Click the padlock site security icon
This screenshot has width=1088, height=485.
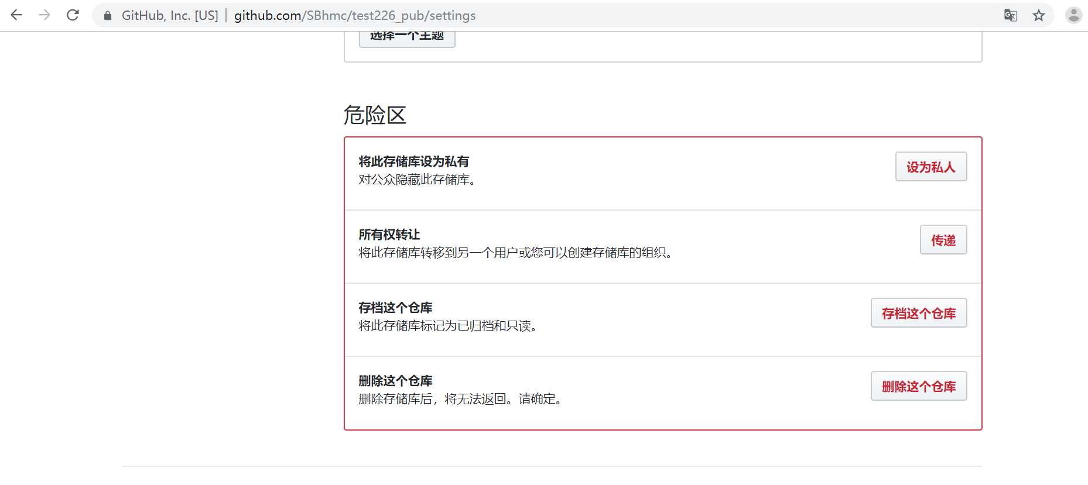[x=108, y=16]
